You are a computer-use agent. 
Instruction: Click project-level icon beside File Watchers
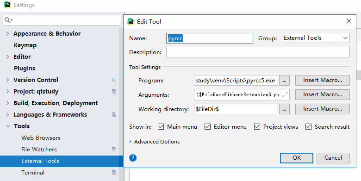(x=114, y=150)
